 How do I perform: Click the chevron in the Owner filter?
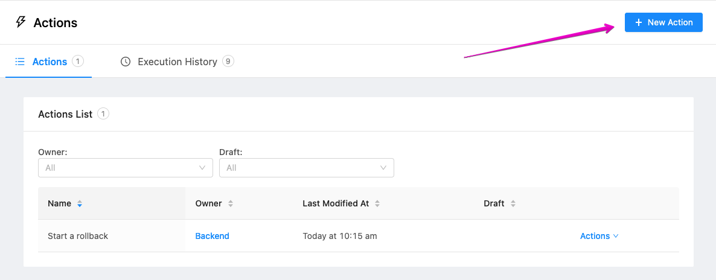(x=202, y=168)
